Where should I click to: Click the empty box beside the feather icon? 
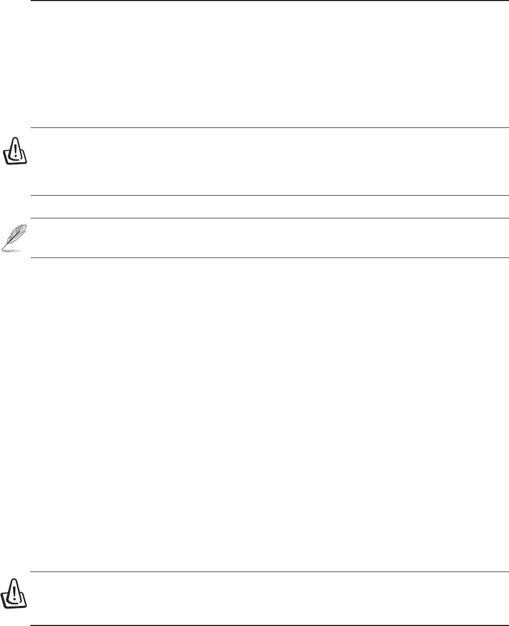[270, 238]
